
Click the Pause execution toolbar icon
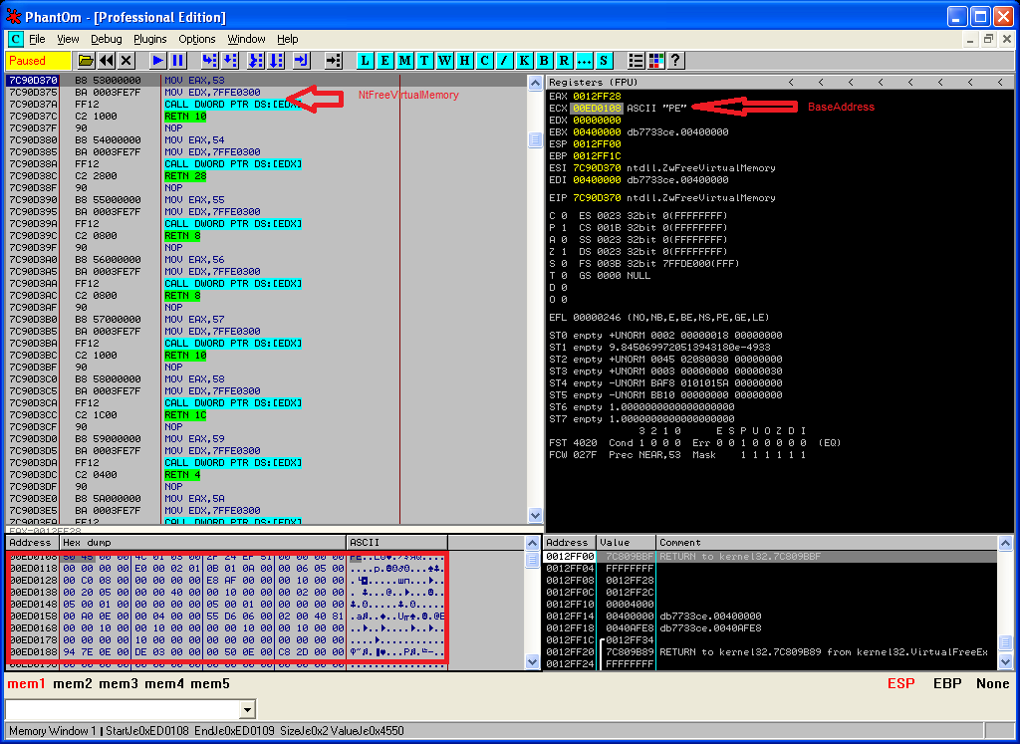(178, 61)
